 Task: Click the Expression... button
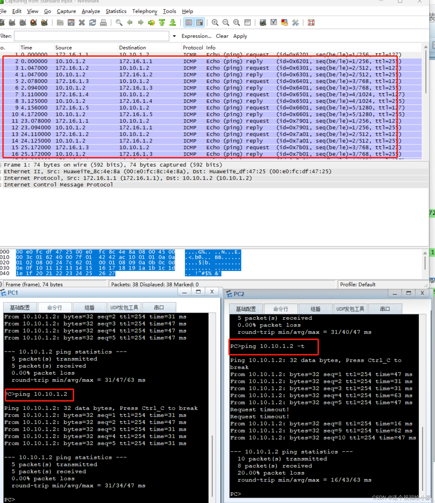tap(196, 36)
